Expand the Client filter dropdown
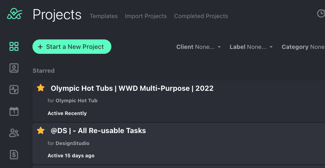 (x=198, y=47)
